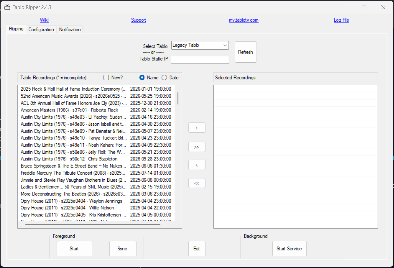This screenshot has width=394, height=268.
Task: Switch to the Ripping tab
Action: (16, 29)
